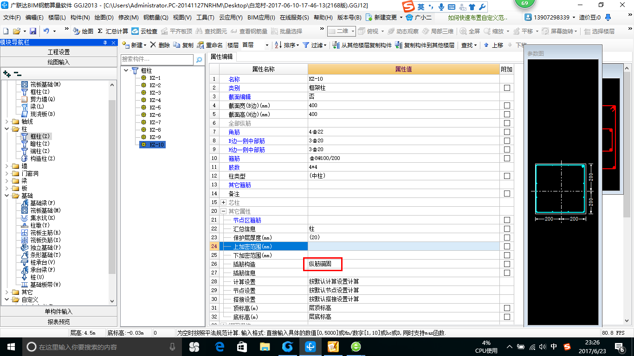
Task: Open the 云应用(Y) menu
Action: [x=231, y=17]
